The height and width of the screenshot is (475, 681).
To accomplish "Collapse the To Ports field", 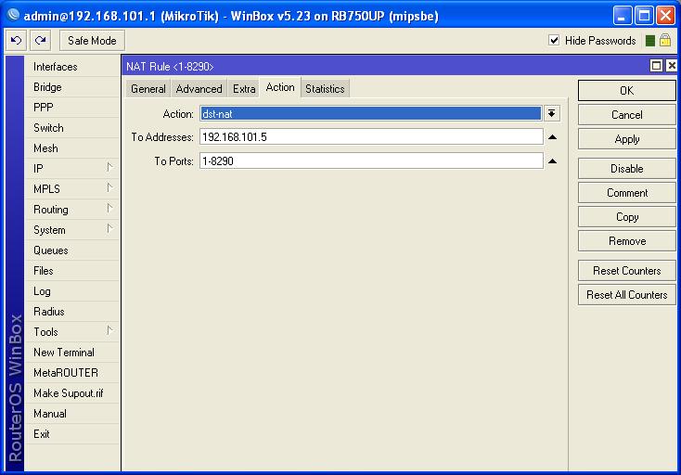I will [x=552, y=161].
